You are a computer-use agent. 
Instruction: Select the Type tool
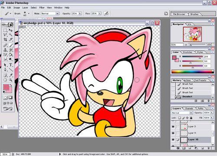click(x=11, y=65)
